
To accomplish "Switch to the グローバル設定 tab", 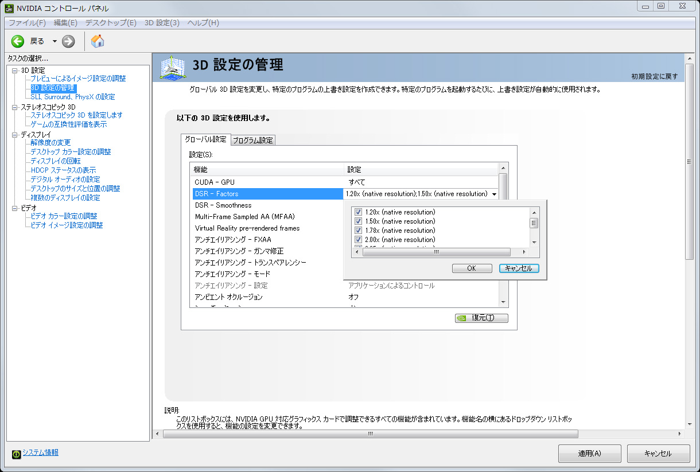I will click(205, 139).
